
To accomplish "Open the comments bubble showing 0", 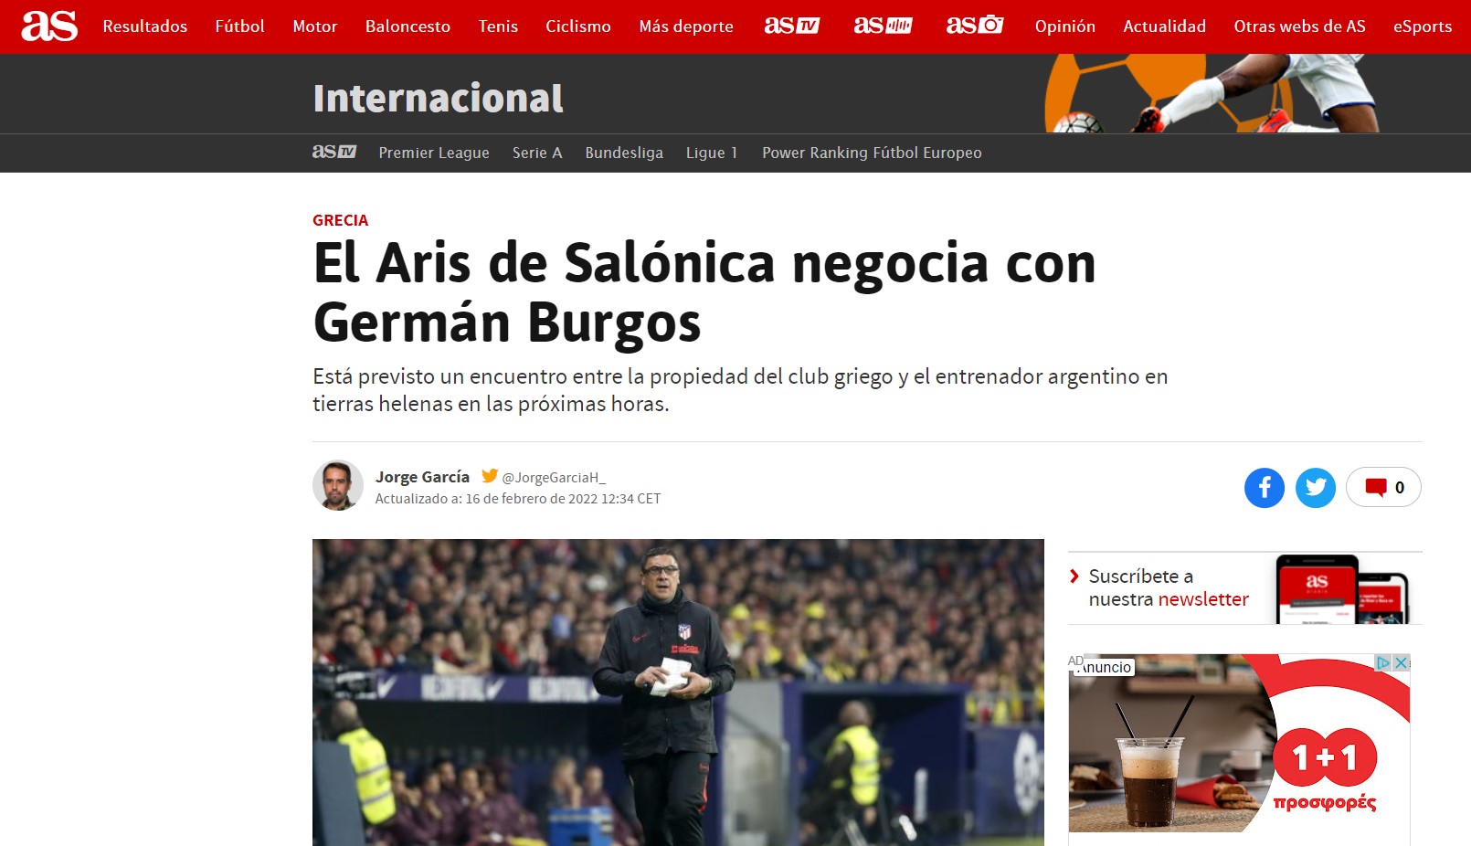I will click(1383, 488).
